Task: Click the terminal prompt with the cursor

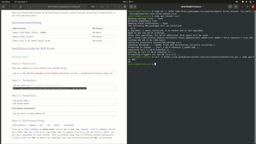Action: (142, 64)
